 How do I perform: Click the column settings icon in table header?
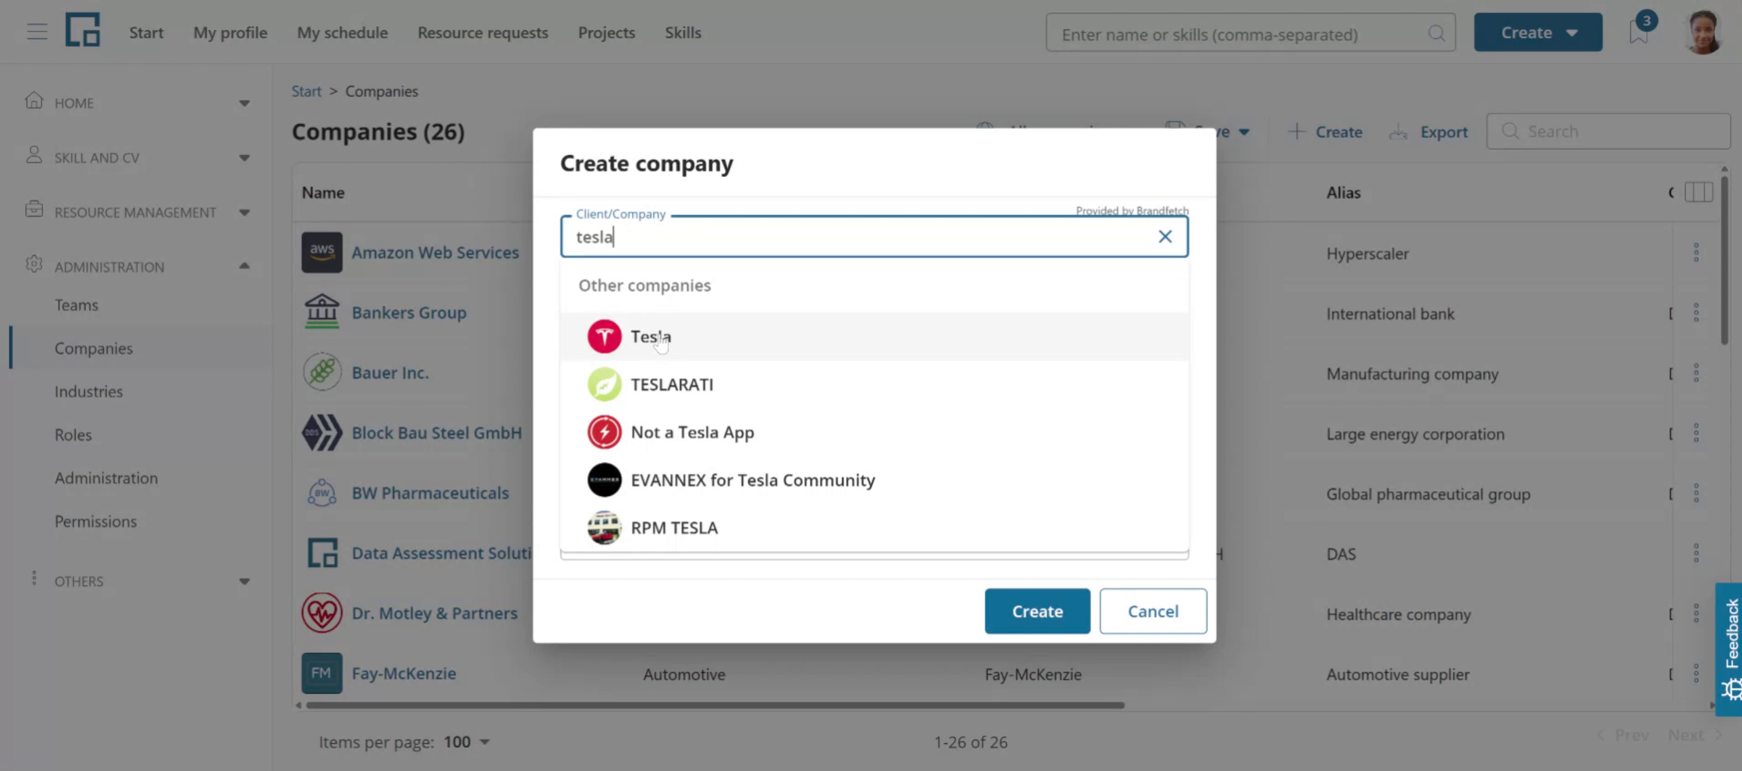[x=1698, y=193]
